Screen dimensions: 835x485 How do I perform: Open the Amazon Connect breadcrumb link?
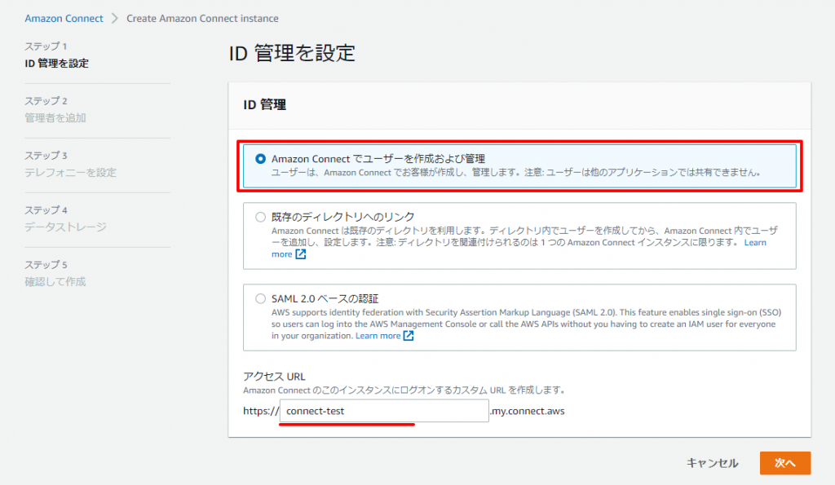(x=64, y=18)
